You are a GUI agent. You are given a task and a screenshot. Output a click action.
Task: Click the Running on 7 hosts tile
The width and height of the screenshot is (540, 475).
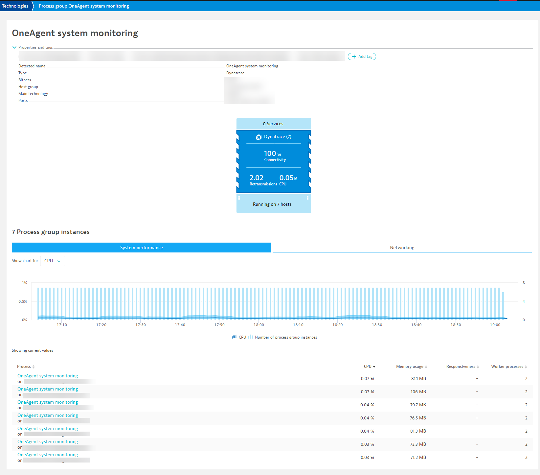[272, 204]
